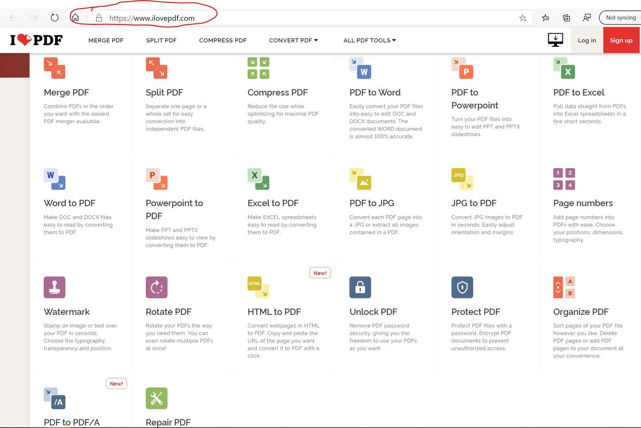Open the HTML to PDF title link

pos(275,312)
